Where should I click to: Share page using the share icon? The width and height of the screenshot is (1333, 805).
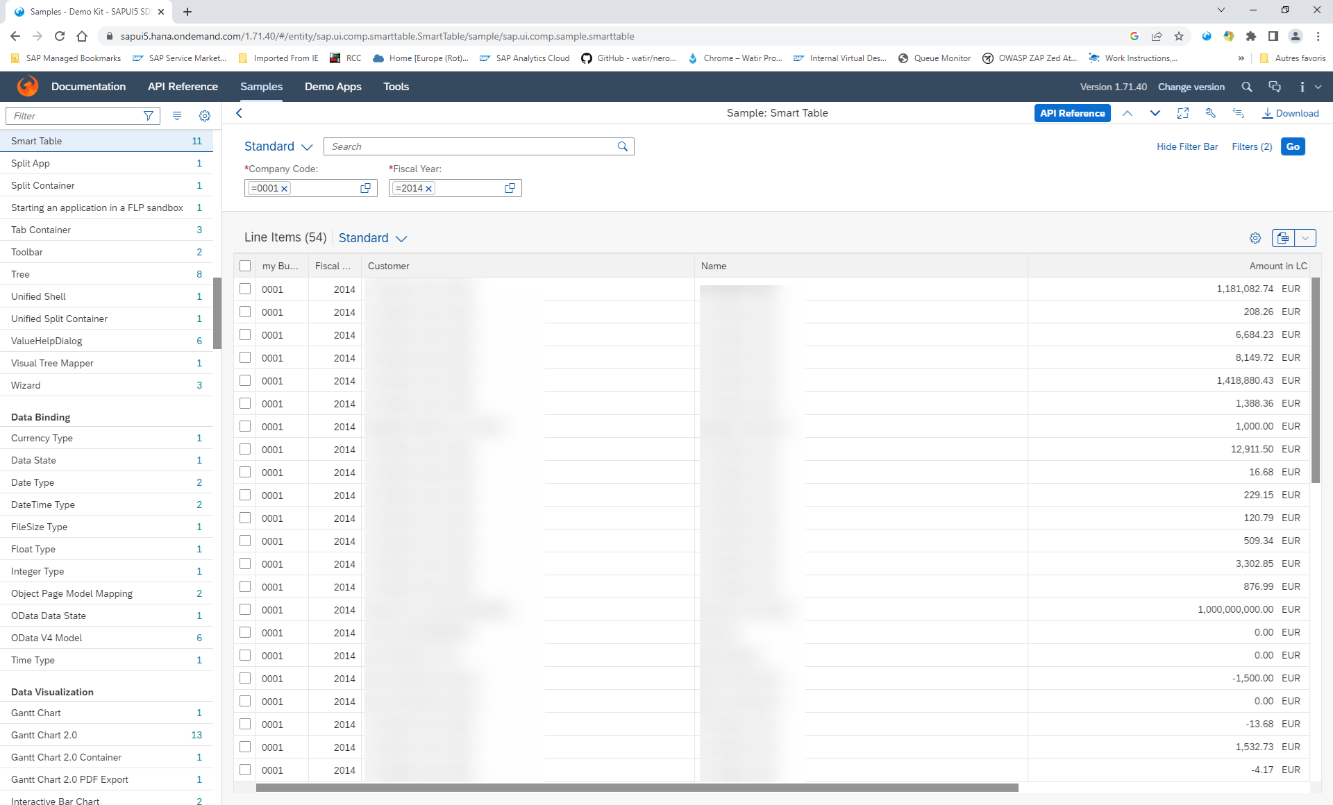pos(1157,36)
